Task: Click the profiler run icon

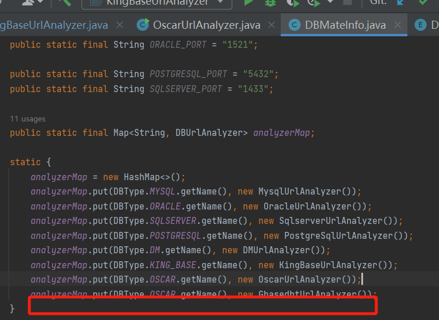Action: click(314, 3)
